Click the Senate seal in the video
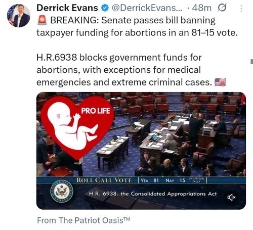The width and height of the screenshot is (253, 230). [62, 191]
